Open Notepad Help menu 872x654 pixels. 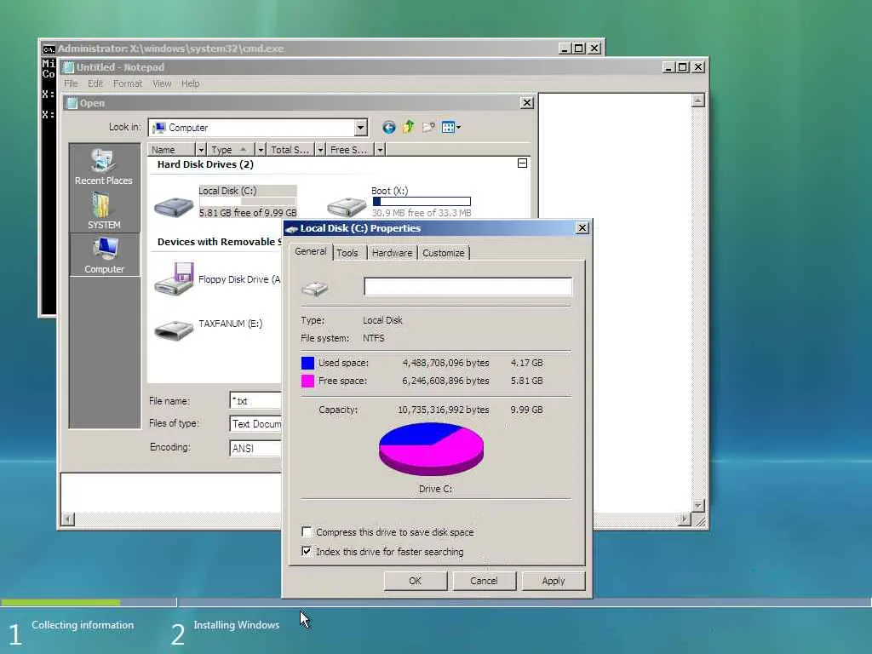(x=190, y=83)
